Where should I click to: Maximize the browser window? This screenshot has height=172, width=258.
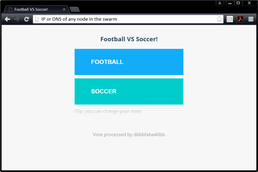tap(238, 3)
